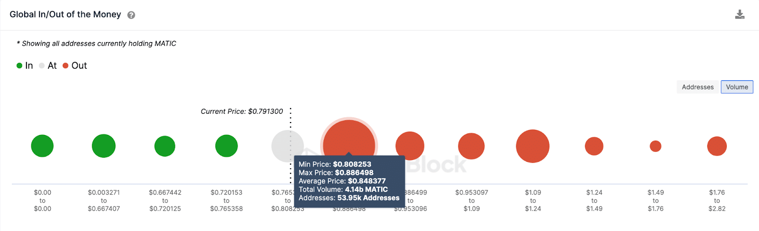Click the red bubble partly hidden by tooltip
This screenshot has width=759, height=231.
point(411,143)
